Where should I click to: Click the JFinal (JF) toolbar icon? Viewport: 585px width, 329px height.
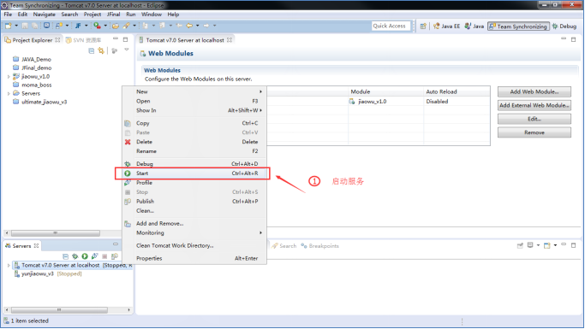pos(78,26)
